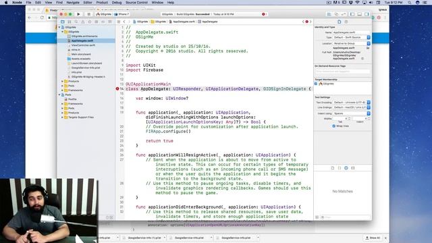
Task: Select the iPhone 7 run destination
Action: (122, 14)
